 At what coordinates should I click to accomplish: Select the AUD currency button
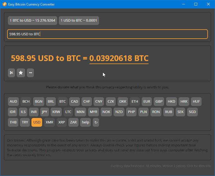[x=13, y=102]
